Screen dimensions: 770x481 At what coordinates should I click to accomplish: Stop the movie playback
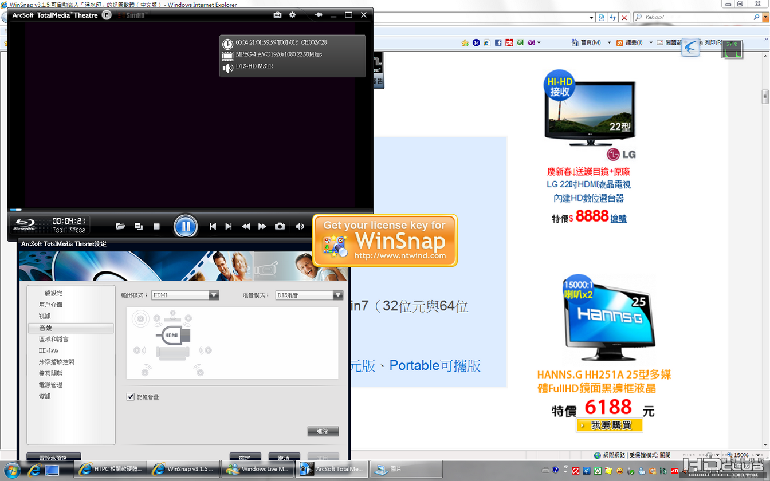tap(156, 226)
